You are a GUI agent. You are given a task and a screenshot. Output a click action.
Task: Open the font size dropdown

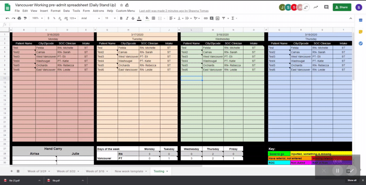pyautogui.click(x=110, y=18)
